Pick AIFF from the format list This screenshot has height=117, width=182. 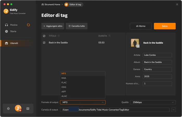click(x=83, y=92)
